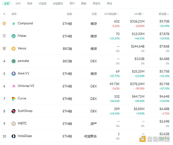Click the 主链 column header
Screen dimensions: 173x145
[69, 14]
